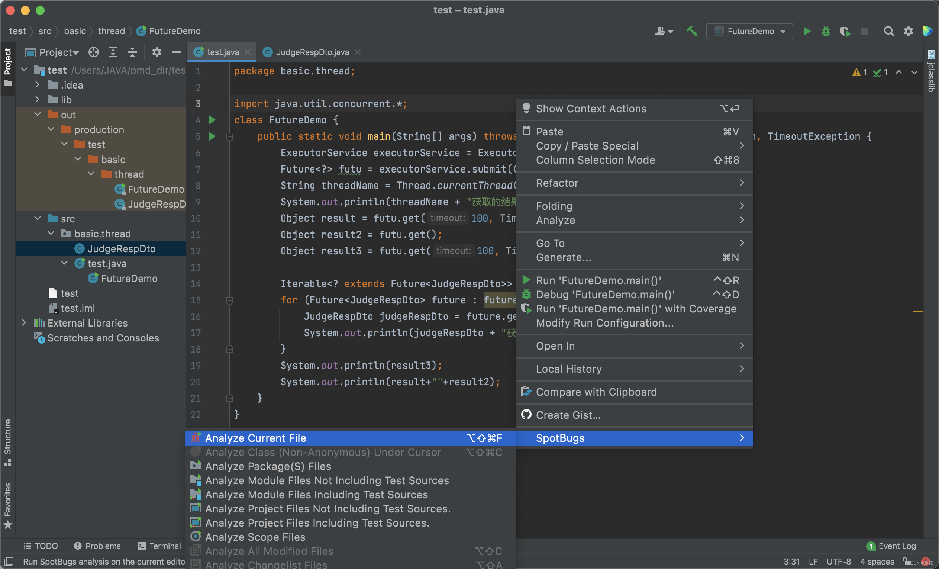The height and width of the screenshot is (569, 939).
Task: Open the FutureDemo run configuration dropdown
Action: pyautogui.click(x=749, y=31)
